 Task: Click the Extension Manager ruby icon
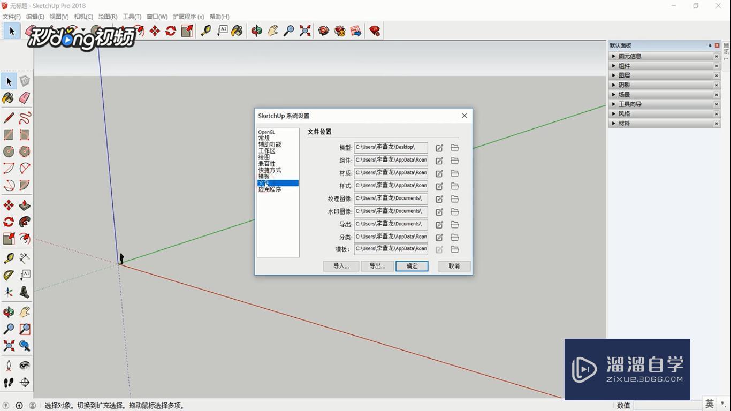click(375, 31)
